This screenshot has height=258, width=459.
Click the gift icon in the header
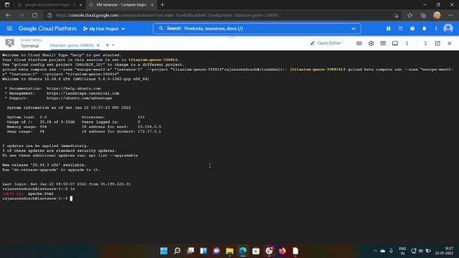[388, 29]
